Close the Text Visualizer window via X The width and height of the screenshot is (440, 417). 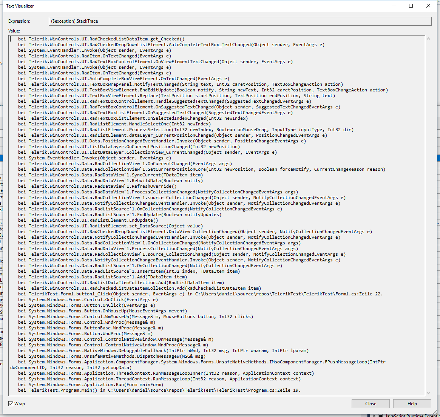coord(428,6)
